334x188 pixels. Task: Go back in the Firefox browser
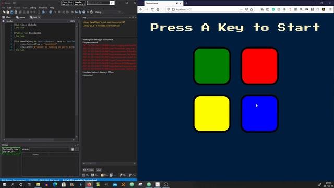141,9
